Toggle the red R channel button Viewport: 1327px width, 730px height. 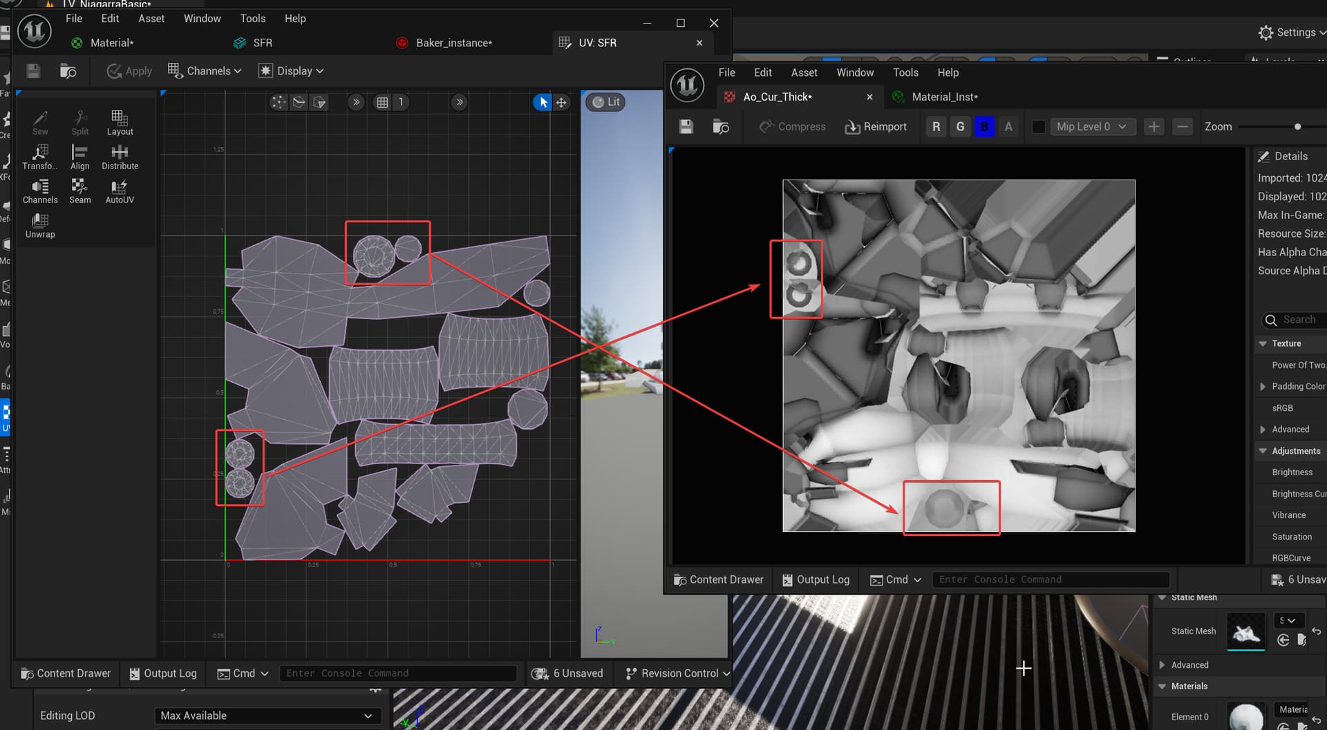click(x=936, y=126)
